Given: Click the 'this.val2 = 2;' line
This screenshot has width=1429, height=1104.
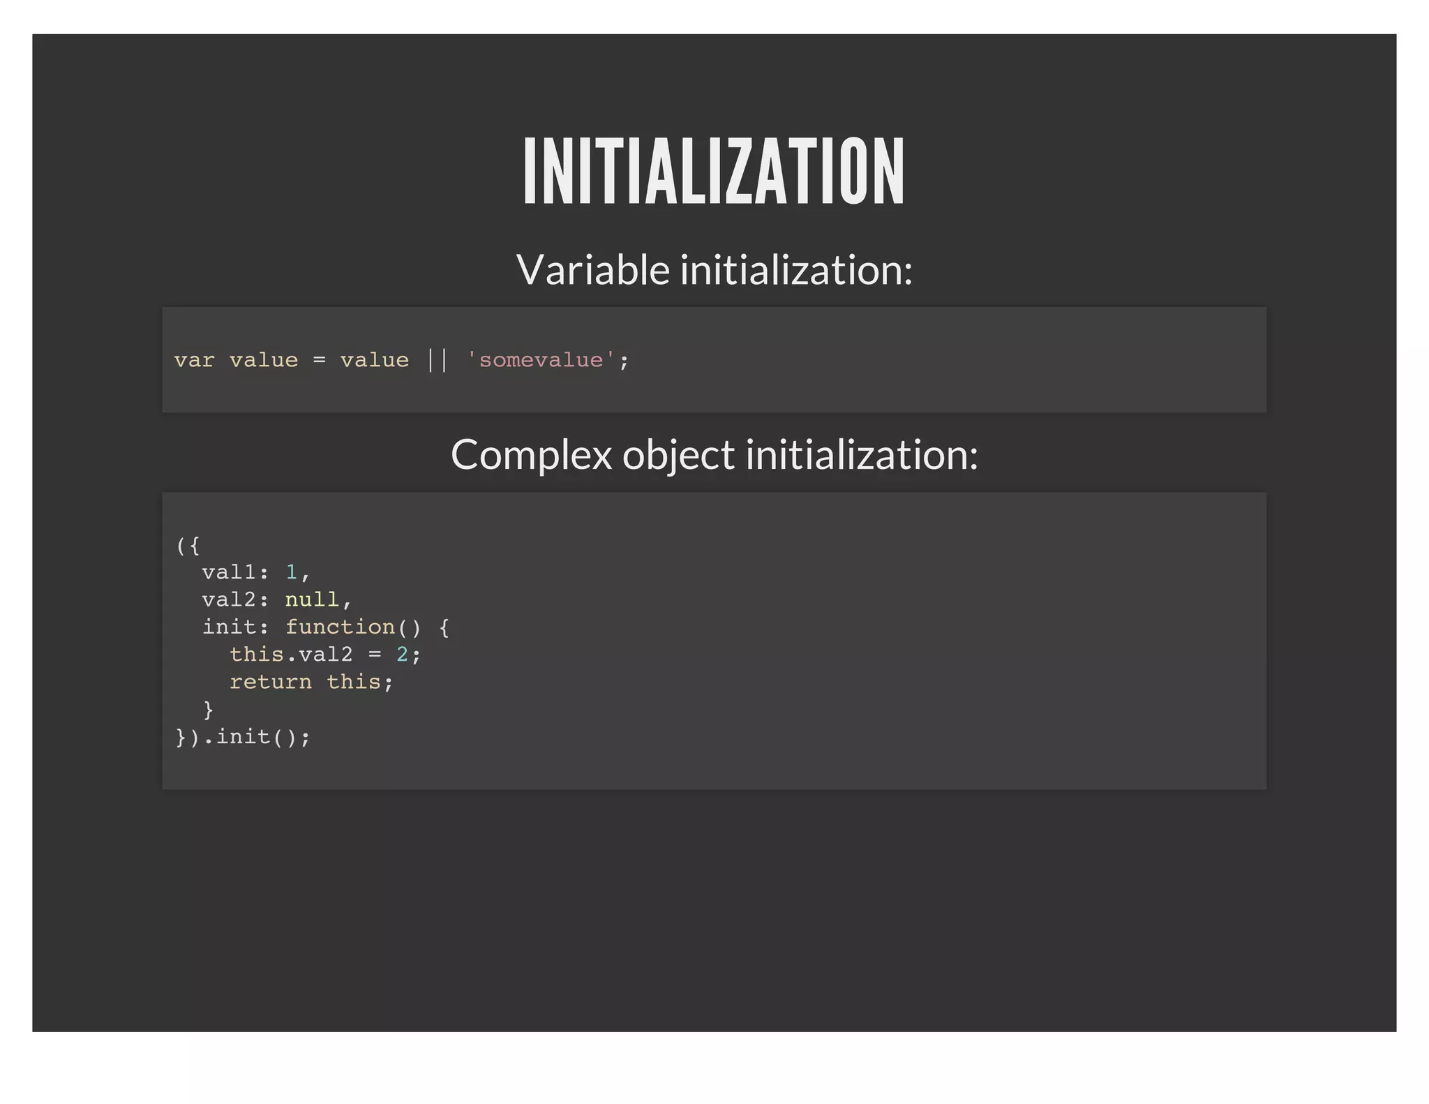Looking at the screenshot, I should tap(325, 655).
